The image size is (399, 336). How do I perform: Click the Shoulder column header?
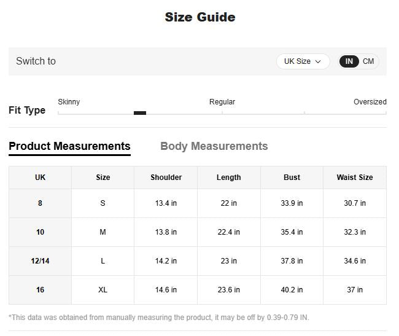pyautogui.click(x=166, y=178)
